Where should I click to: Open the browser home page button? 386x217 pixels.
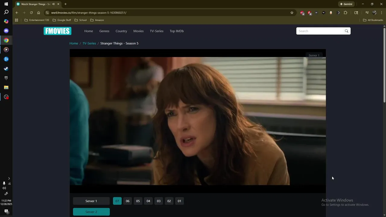click(x=39, y=13)
